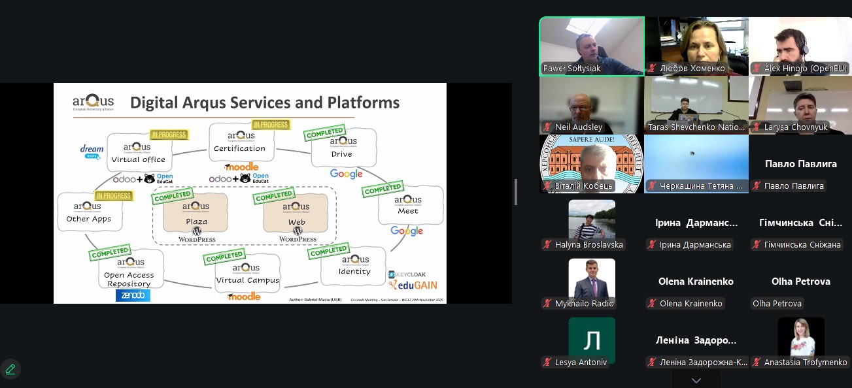Click Павло Павлига participant tile
852x388 pixels.
pyautogui.click(x=800, y=163)
